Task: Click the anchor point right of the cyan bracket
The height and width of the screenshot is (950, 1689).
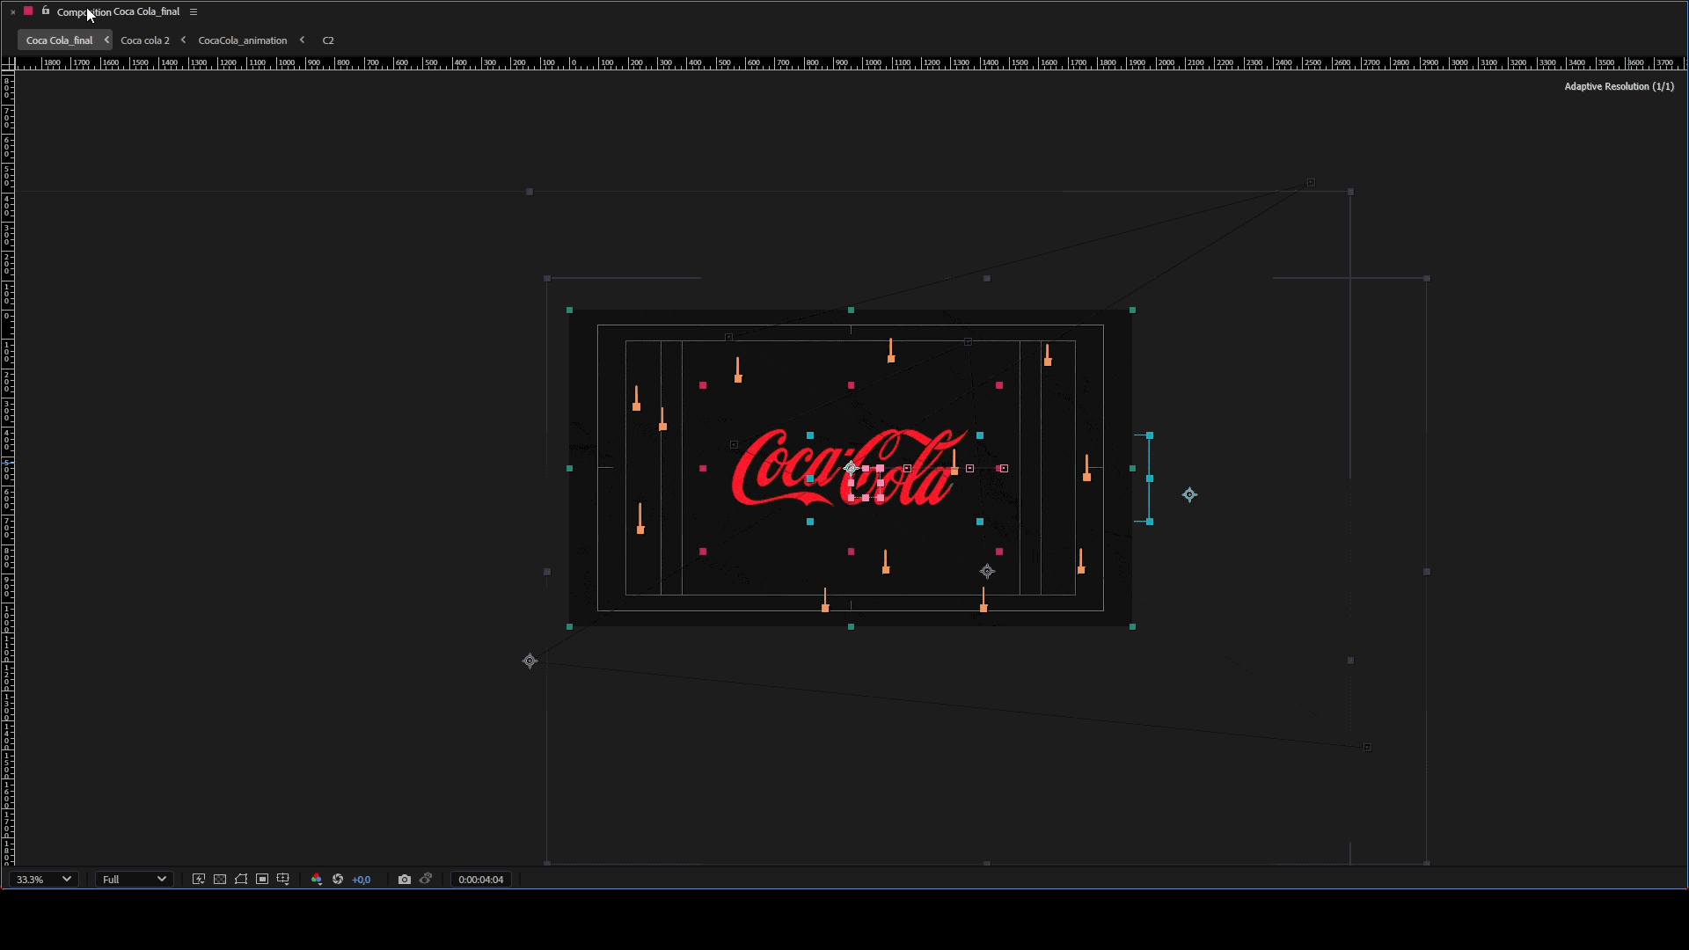Action: [x=1189, y=494]
